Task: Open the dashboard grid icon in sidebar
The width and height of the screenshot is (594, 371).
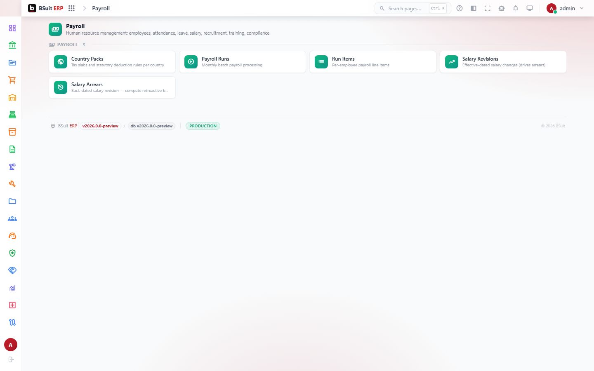Action: pyautogui.click(x=12, y=28)
